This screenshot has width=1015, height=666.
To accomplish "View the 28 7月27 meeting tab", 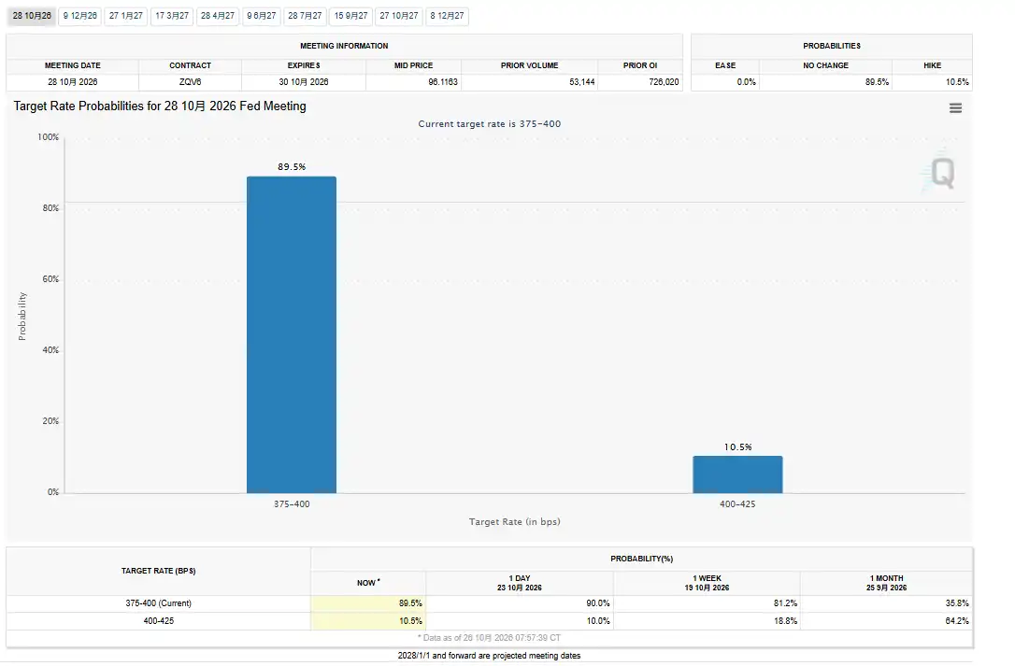I will (x=305, y=16).
